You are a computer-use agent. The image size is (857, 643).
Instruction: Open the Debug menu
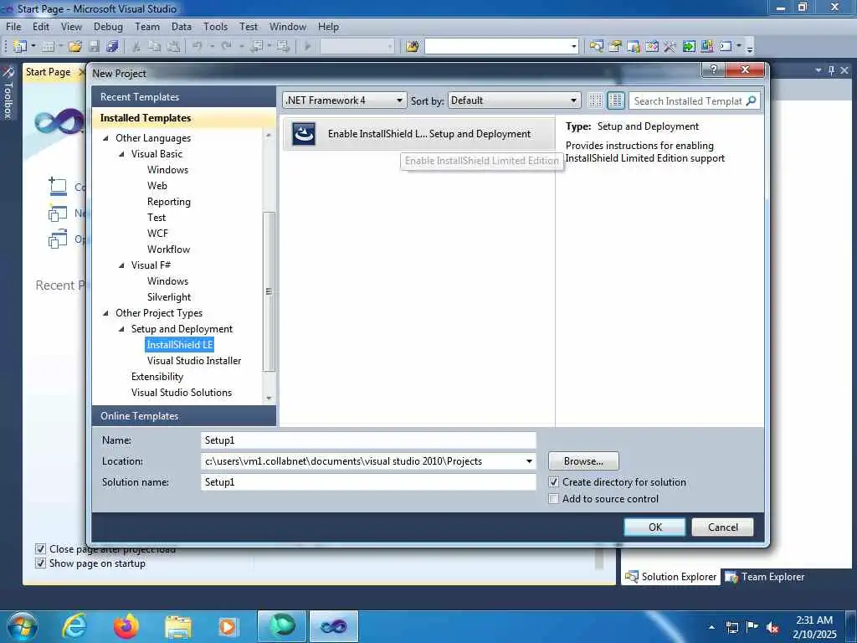tap(108, 26)
